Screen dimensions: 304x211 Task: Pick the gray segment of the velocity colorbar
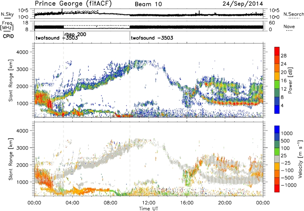[277, 159]
